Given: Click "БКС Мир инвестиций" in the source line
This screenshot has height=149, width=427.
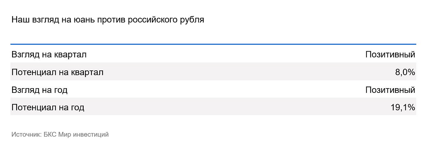Looking at the screenshot, I should pyautogui.click(x=76, y=134).
